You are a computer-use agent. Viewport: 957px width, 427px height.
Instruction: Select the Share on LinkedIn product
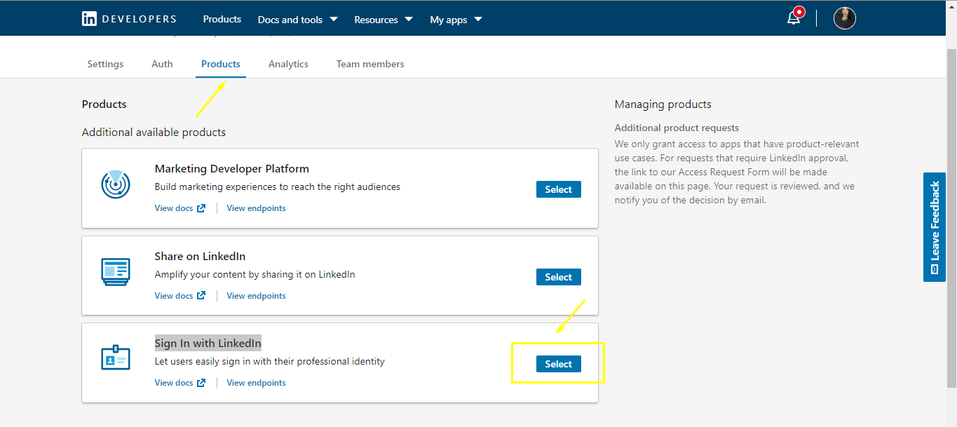tap(559, 277)
